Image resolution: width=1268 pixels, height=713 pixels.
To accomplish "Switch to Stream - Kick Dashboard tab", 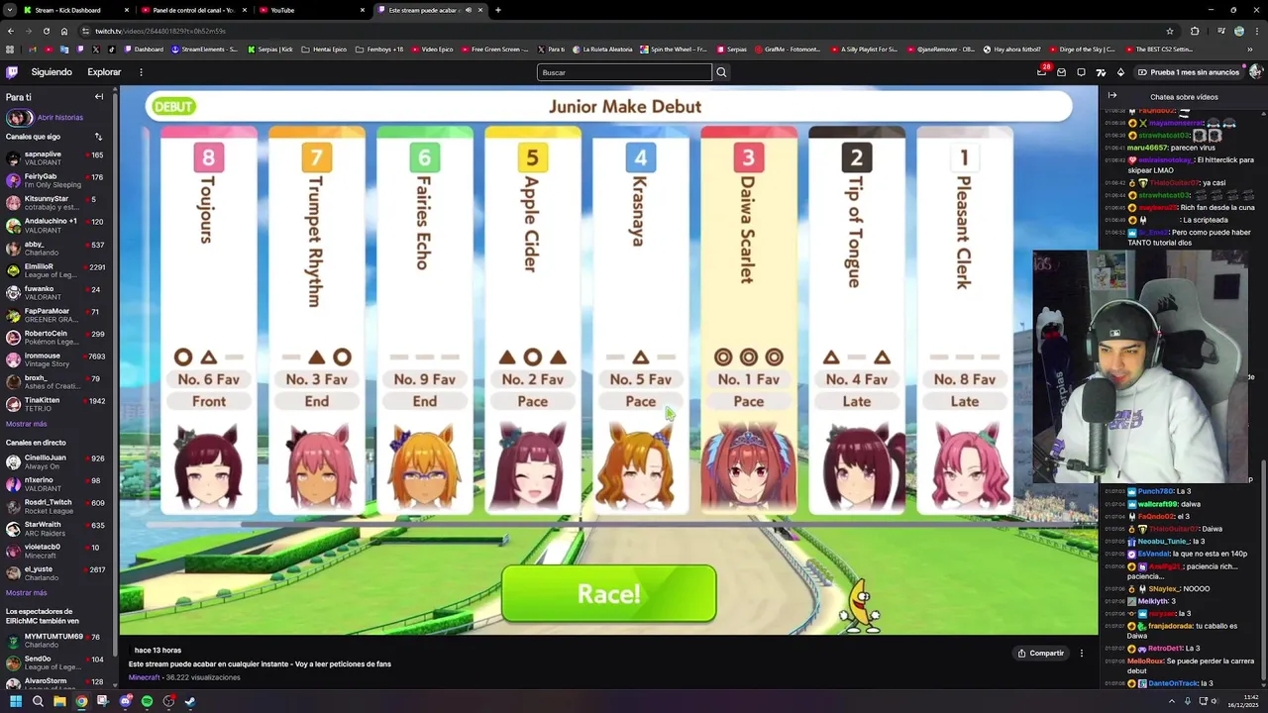I will pyautogui.click(x=77, y=10).
